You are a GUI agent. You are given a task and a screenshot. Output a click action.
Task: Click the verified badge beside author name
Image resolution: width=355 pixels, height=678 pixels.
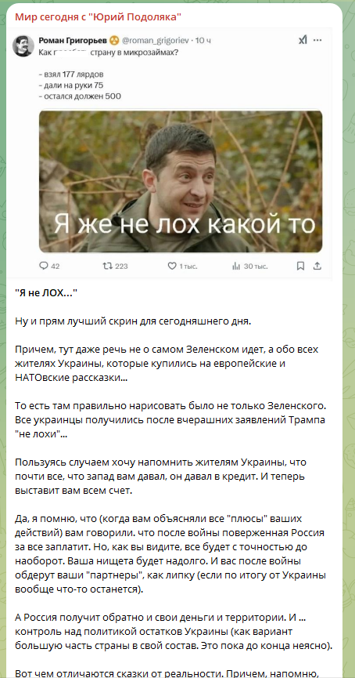[113, 41]
